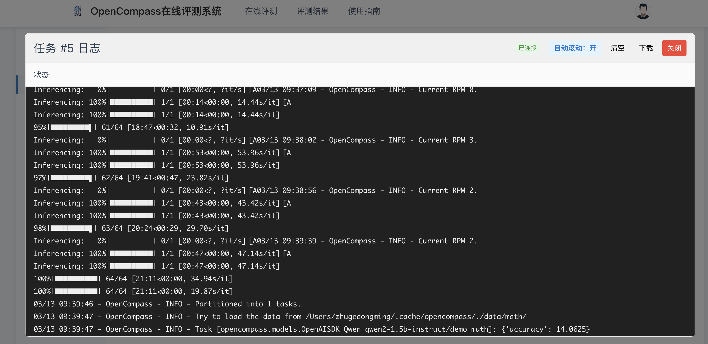Close the task log with 关闭

click(674, 48)
